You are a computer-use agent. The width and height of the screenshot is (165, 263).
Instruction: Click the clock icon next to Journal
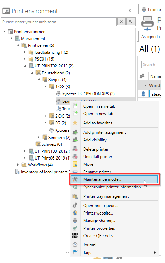pyautogui.click(x=75, y=245)
